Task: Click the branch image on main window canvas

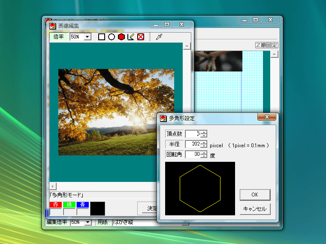Action: (x=218, y=61)
